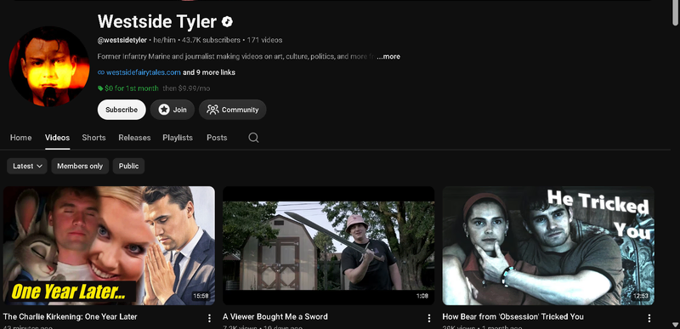Click the verified artist badge beside Westside Tyler
Screen dimensions: 680x329
pyautogui.click(x=227, y=21)
